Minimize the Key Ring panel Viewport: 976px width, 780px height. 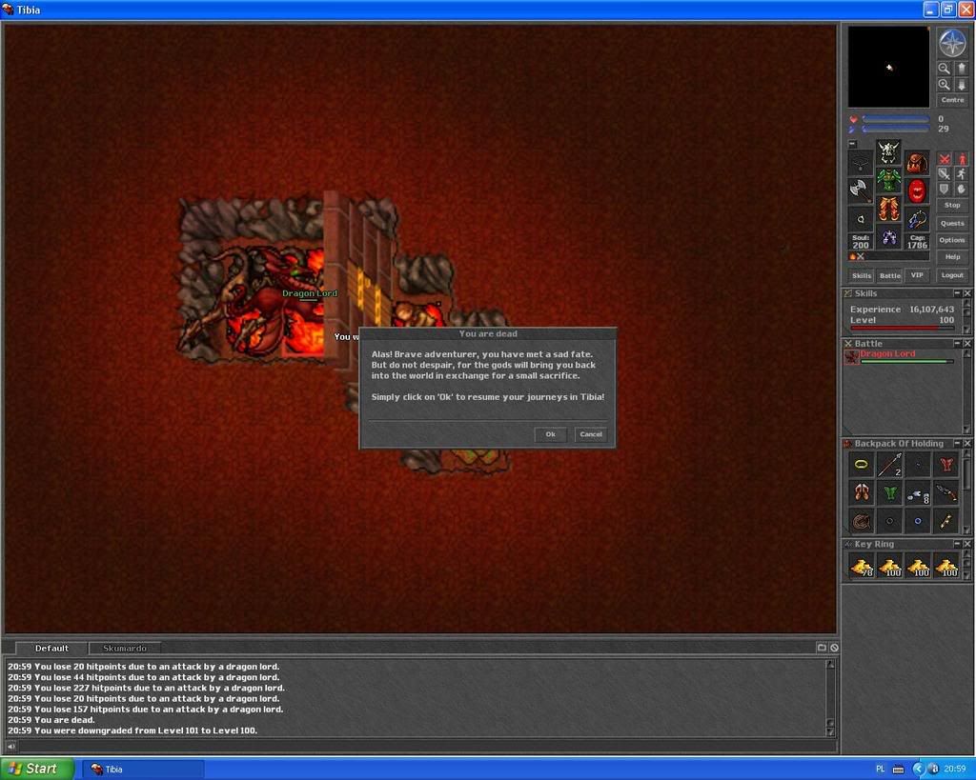click(957, 544)
